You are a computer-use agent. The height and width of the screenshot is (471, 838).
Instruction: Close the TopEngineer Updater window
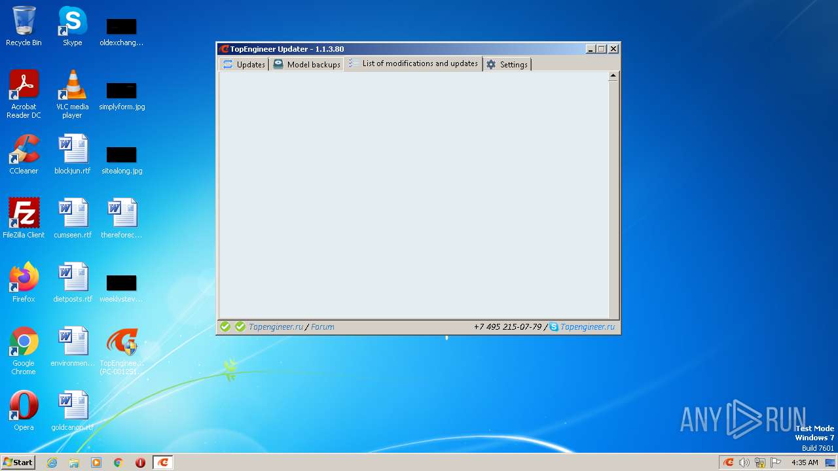[x=613, y=49]
